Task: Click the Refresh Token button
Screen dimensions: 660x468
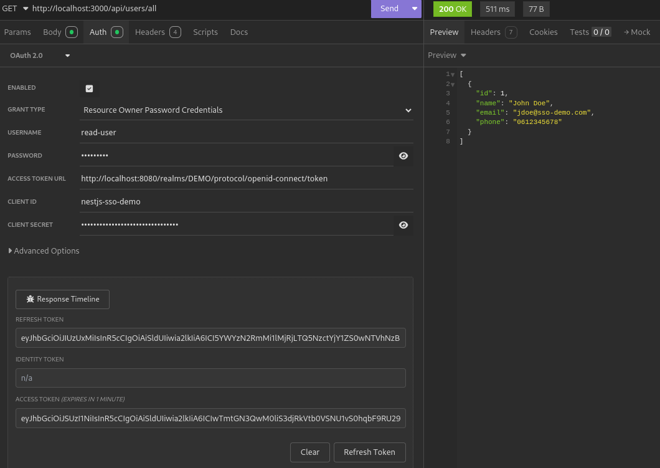Action: click(x=370, y=452)
